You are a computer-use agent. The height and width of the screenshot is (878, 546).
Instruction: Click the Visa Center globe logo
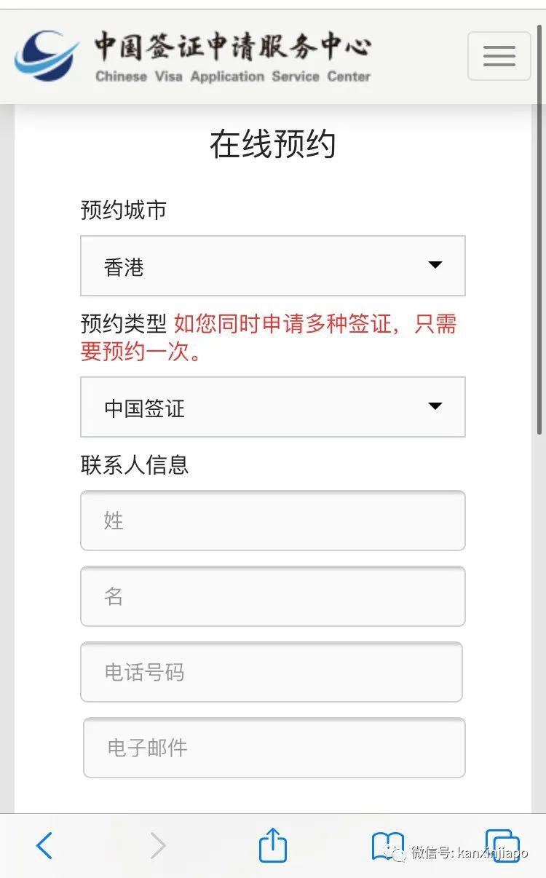[46, 55]
